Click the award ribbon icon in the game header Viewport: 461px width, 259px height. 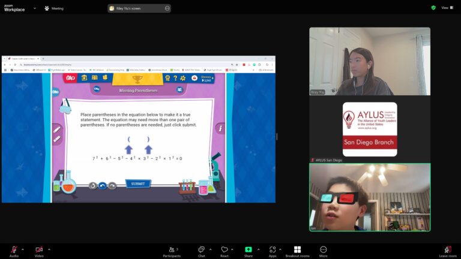click(x=167, y=78)
